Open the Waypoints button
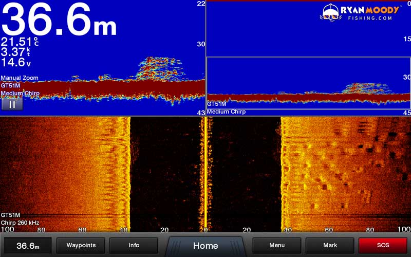Screen dimensions: 411x257 tap(81, 246)
